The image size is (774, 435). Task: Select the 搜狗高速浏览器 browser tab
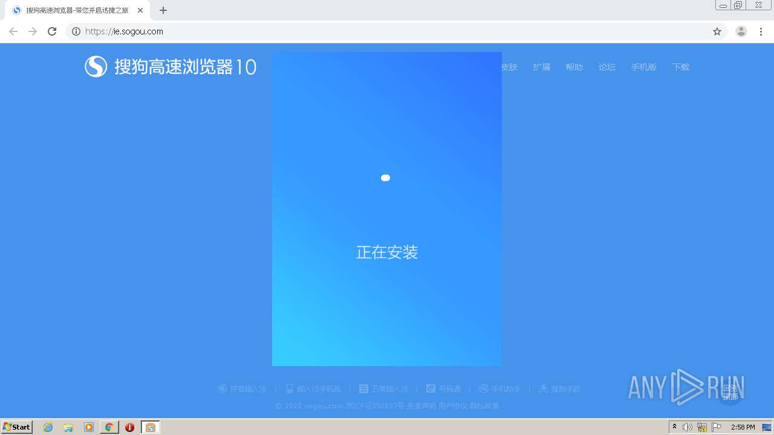[x=77, y=10]
